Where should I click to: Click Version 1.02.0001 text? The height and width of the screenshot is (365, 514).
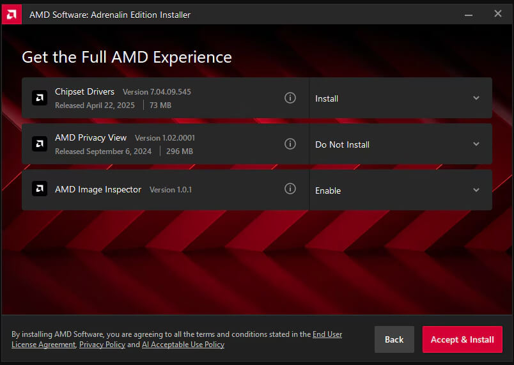coord(165,138)
